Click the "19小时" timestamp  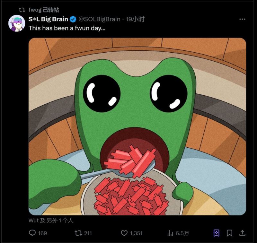tap(135, 19)
